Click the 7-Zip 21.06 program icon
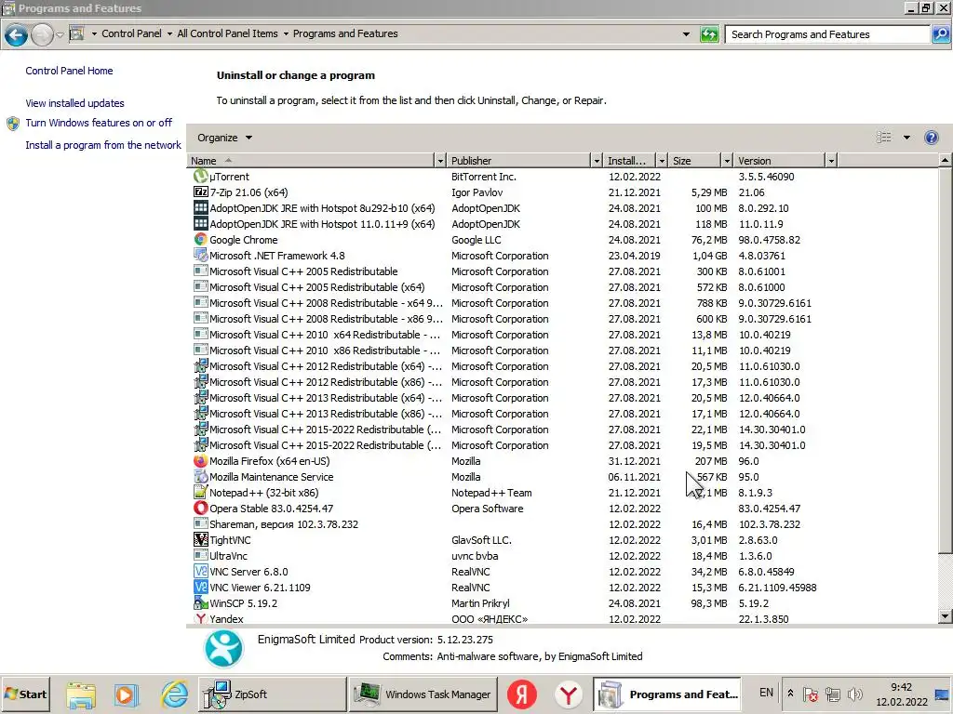This screenshot has width=953, height=714. (201, 192)
